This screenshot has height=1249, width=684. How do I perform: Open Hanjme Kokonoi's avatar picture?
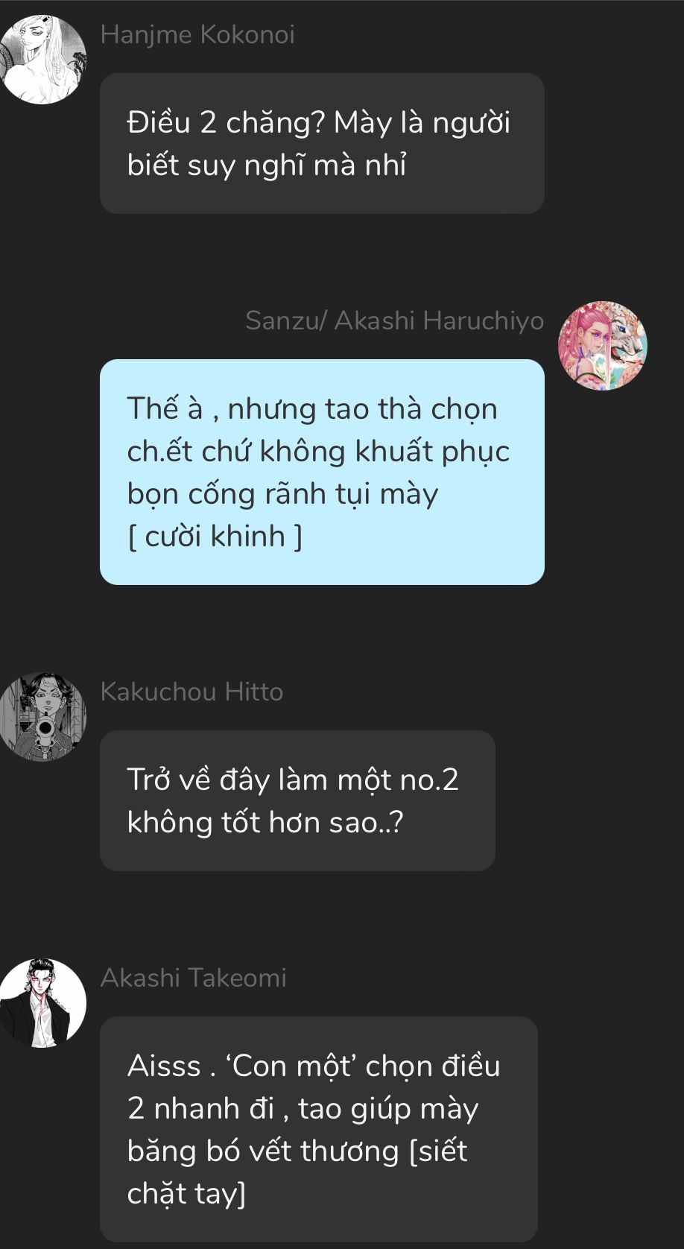click(42, 60)
